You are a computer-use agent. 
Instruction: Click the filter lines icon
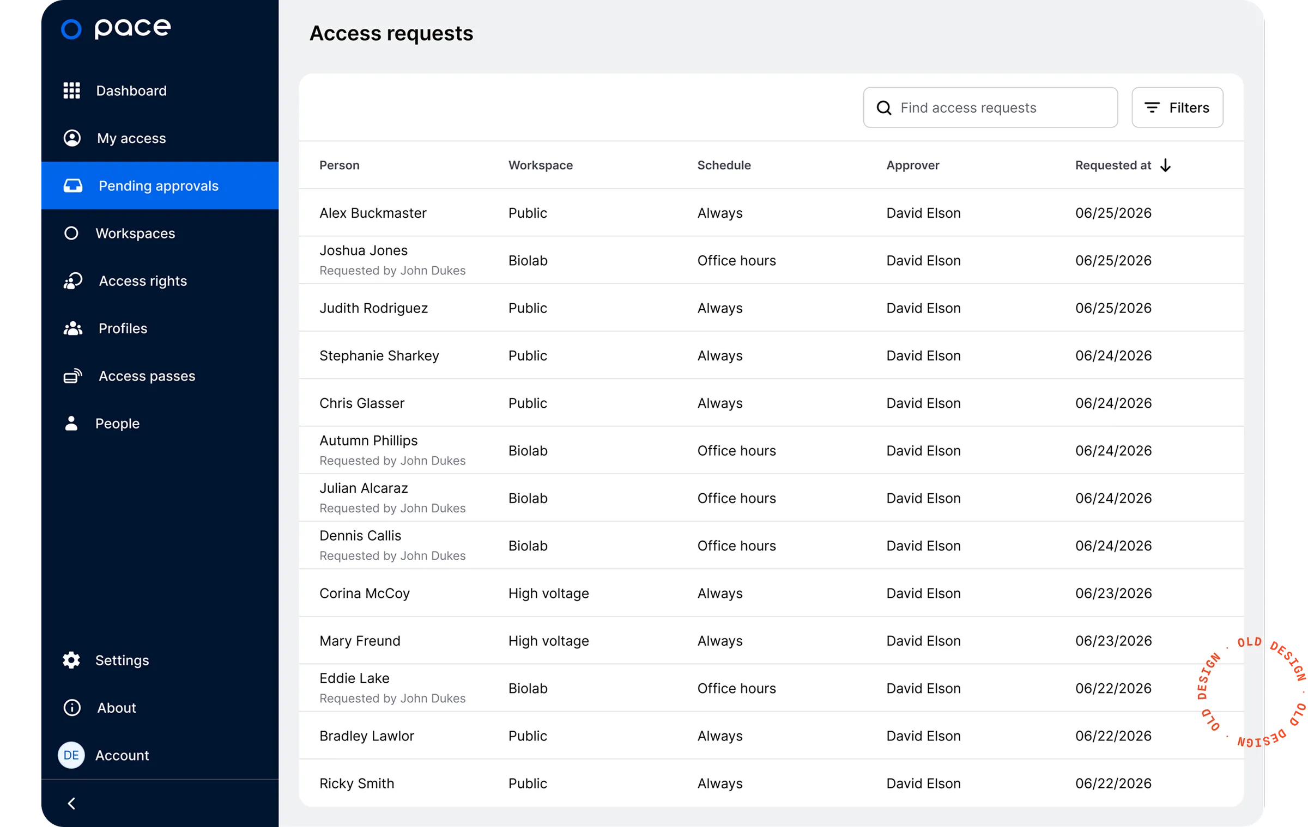(1152, 108)
